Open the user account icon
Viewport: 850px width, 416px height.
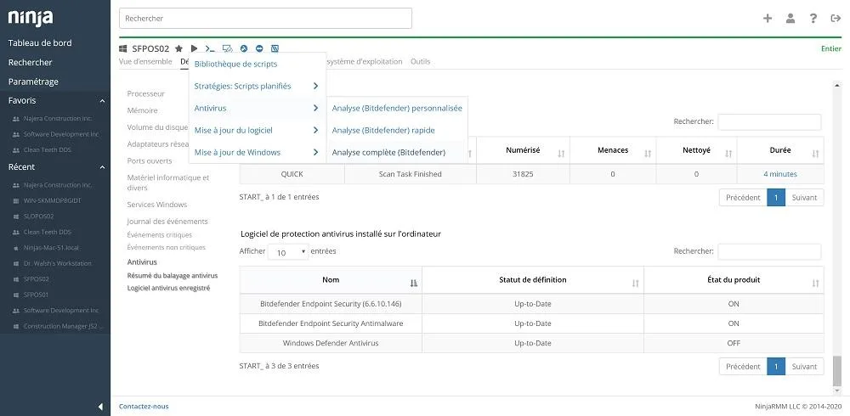coord(790,19)
